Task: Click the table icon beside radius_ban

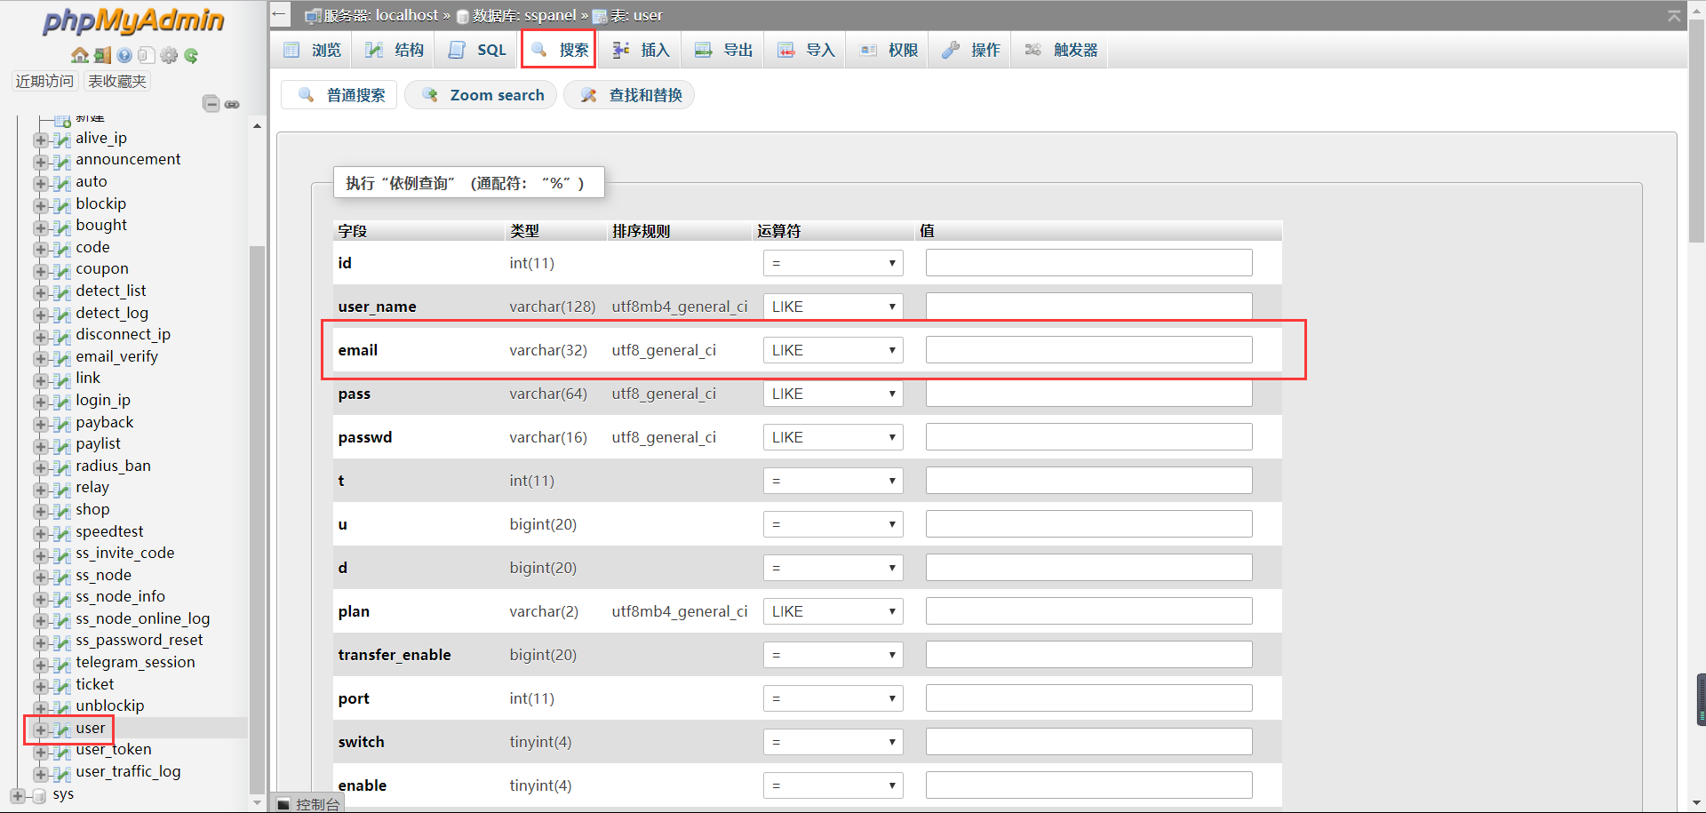Action: click(61, 466)
